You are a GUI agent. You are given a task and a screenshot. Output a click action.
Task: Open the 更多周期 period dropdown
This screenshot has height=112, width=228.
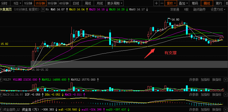[115, 3]
